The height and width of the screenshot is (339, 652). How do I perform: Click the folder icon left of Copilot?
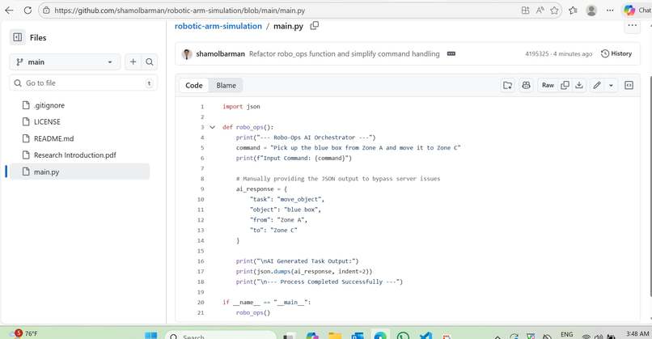click(508, 85)
